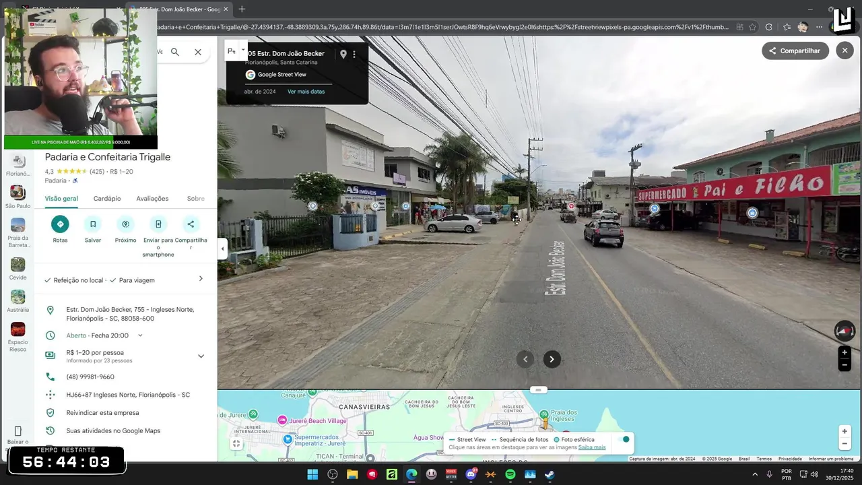
Task: Open recent place Cevide in sidebar
Action: point(18,269)
